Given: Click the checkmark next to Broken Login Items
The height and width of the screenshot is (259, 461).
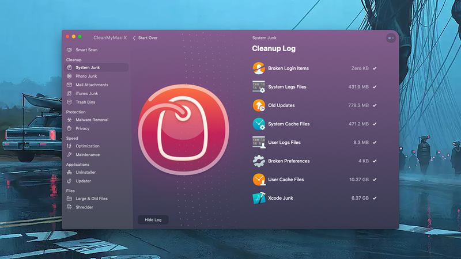Looking at the screenshot, I should pos(375,68).
